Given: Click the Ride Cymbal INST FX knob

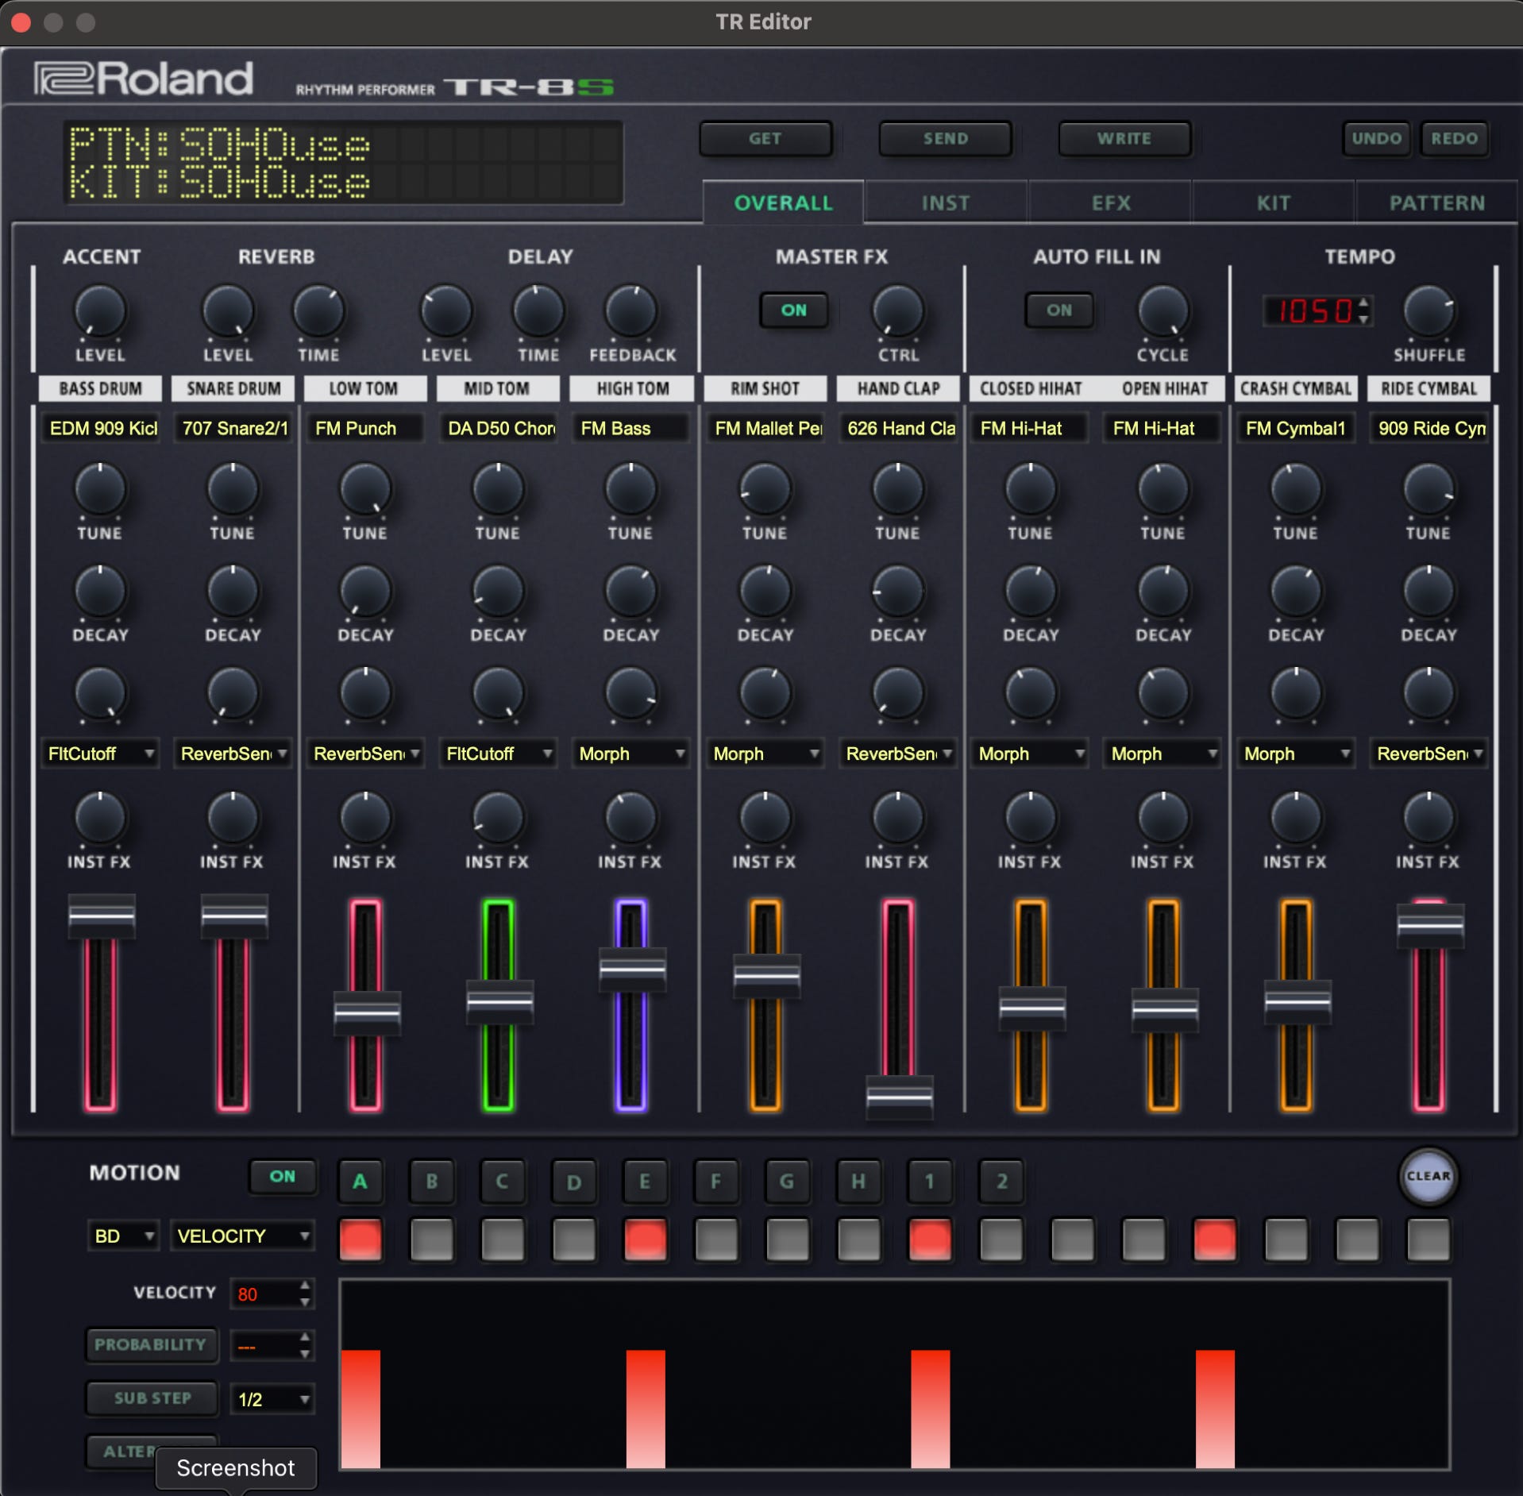Looking at the screenshot, I should coord(1429,817).
